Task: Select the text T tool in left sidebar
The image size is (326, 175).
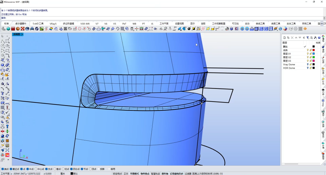Action: tap(2, 93)
